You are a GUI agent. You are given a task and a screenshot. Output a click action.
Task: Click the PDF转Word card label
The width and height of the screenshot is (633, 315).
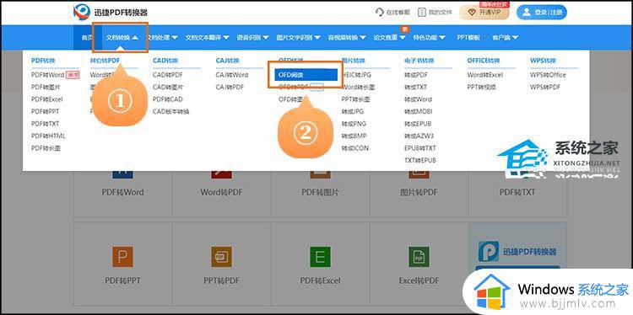[122, 192]
